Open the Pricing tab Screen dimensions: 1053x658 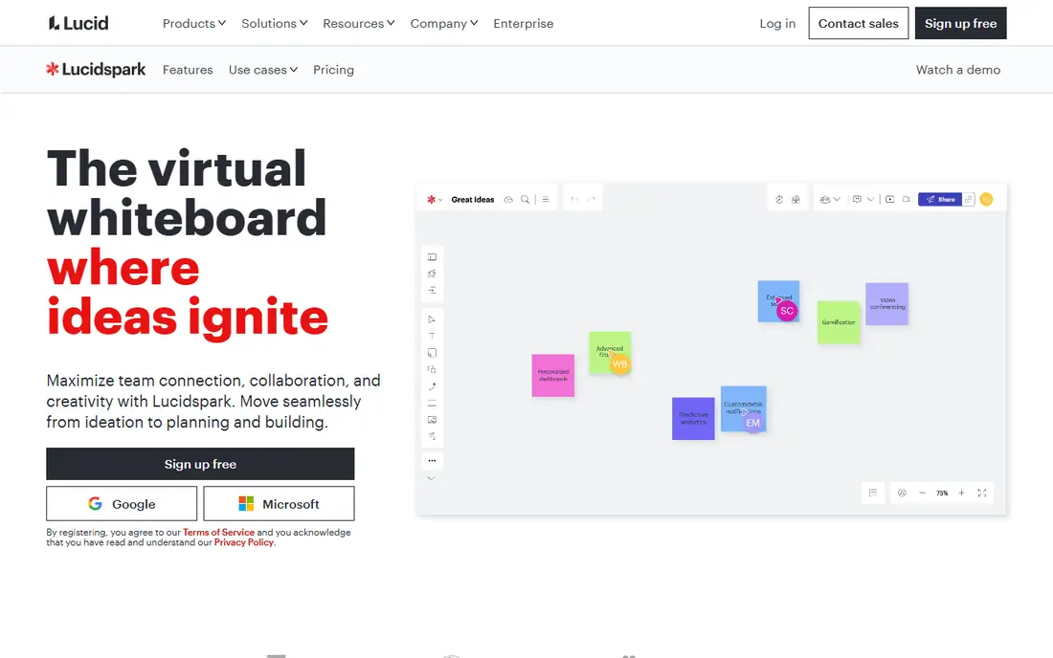(x=333, y=70)
